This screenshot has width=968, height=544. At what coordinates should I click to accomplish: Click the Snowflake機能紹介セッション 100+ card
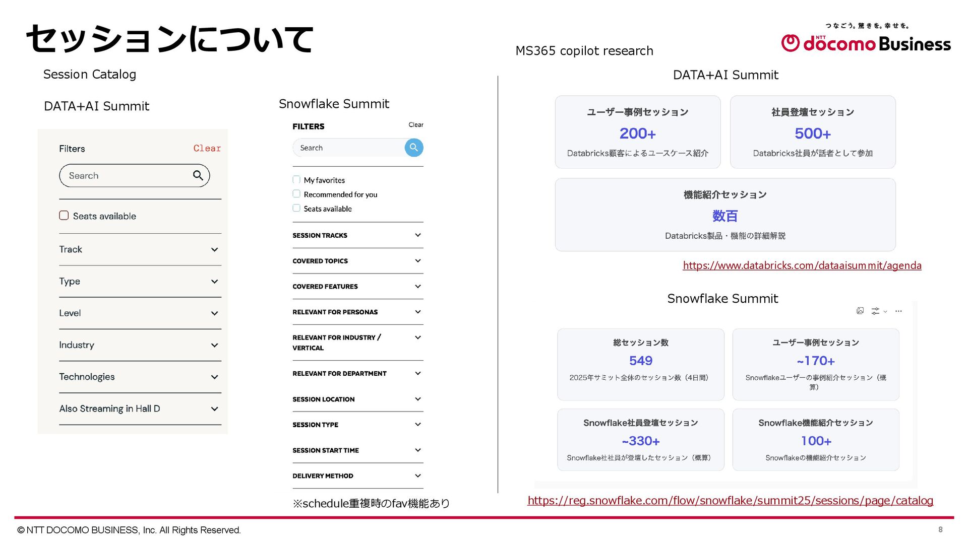point(816,439)
